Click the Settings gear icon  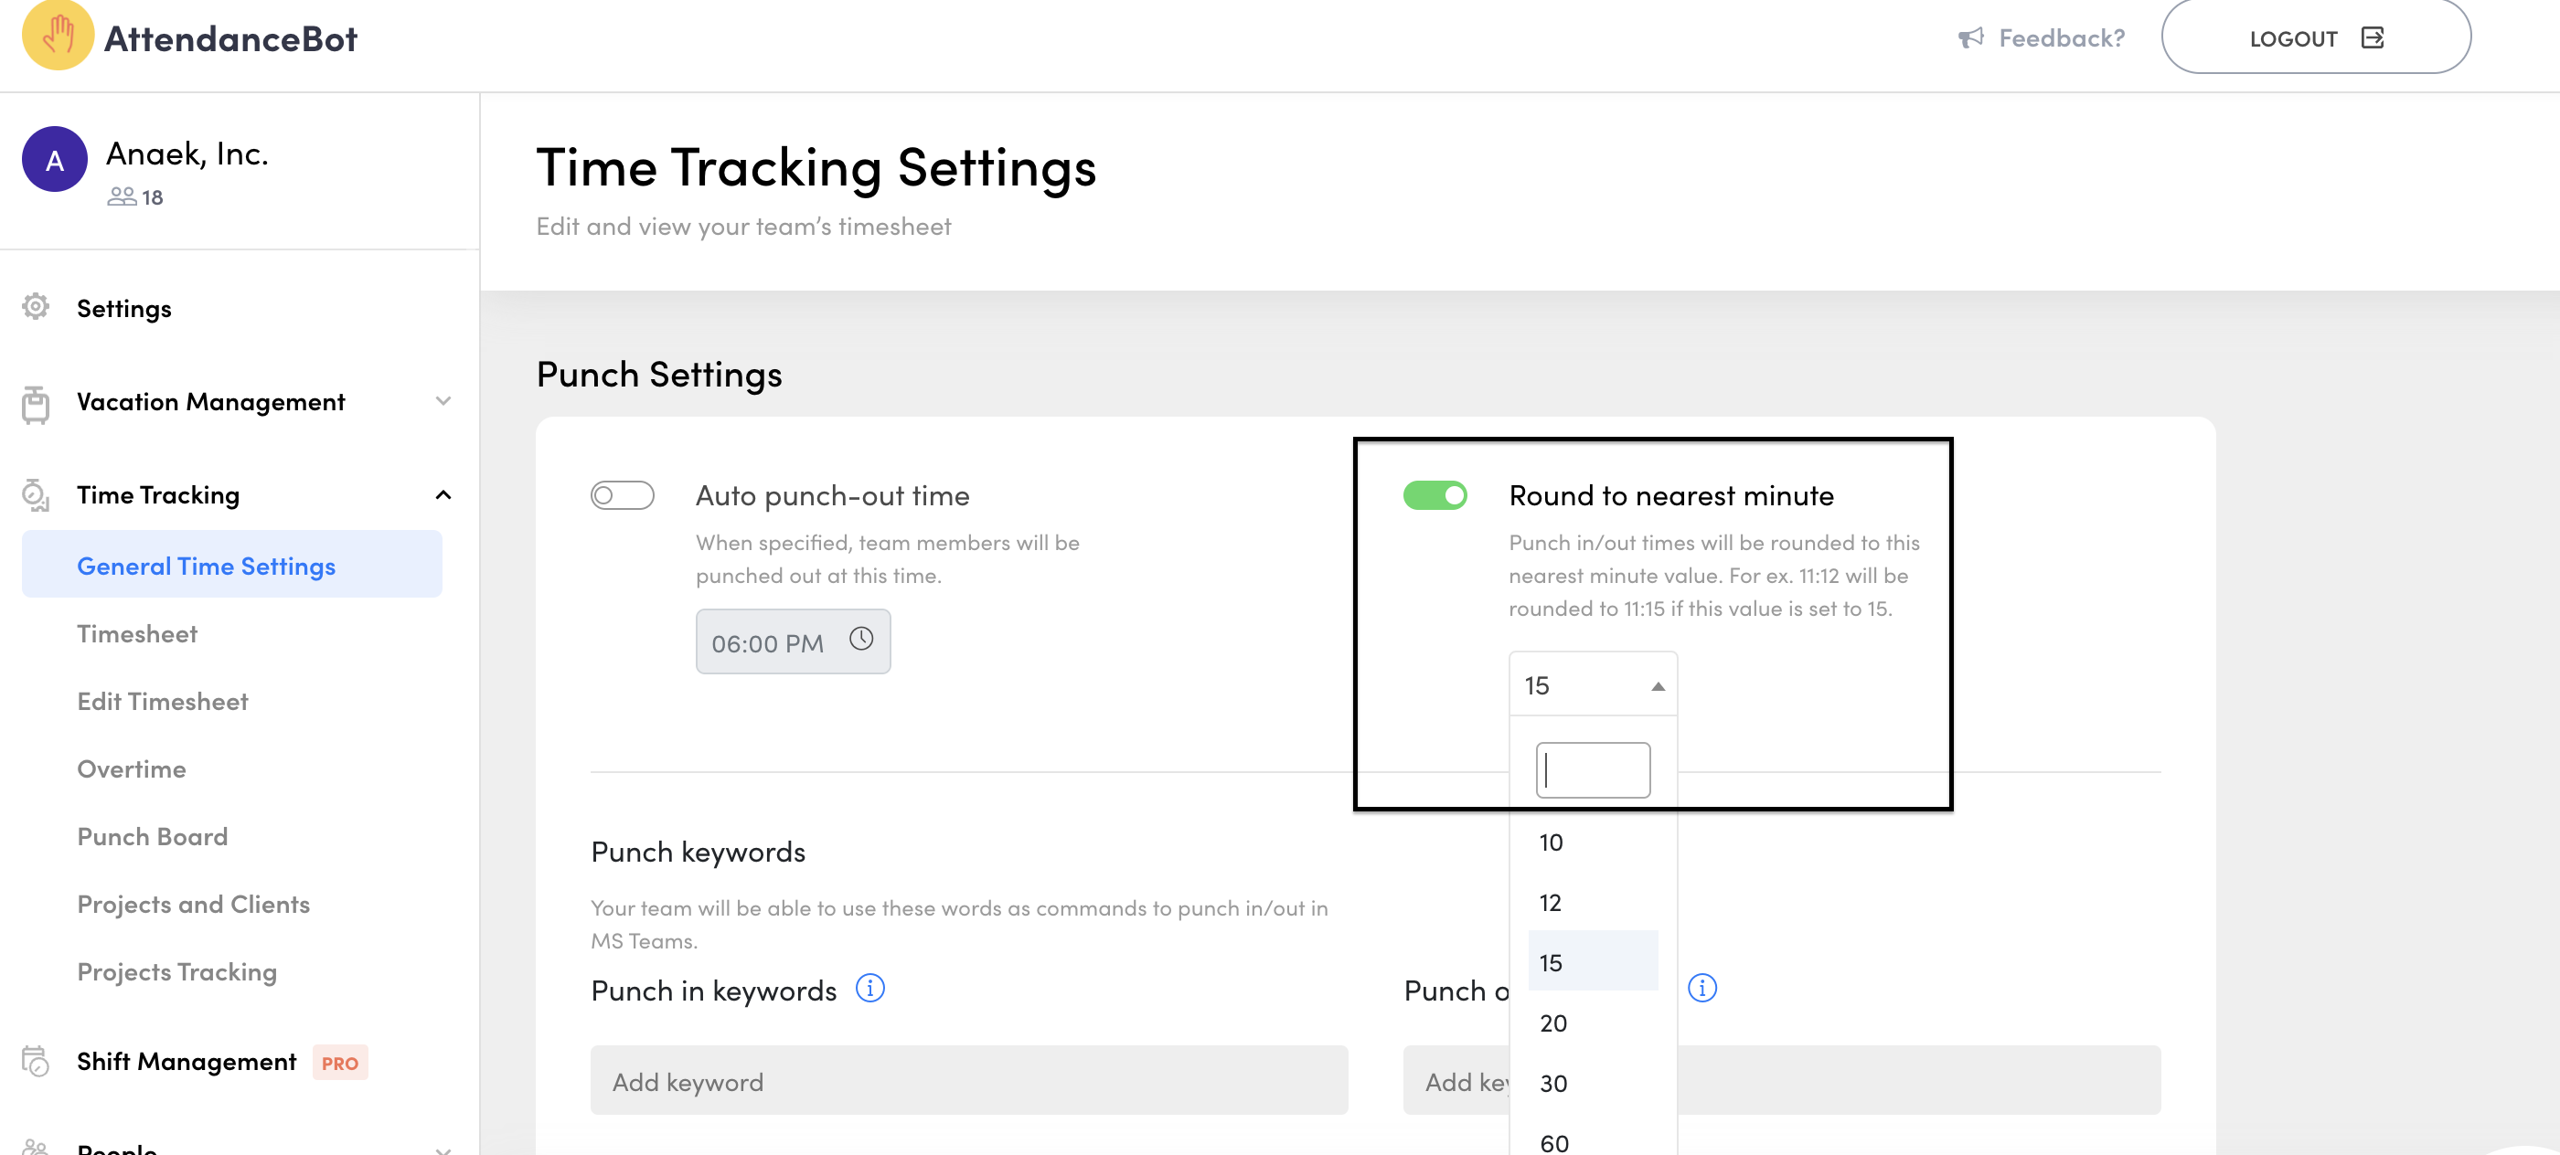click(x=36, y=307)
